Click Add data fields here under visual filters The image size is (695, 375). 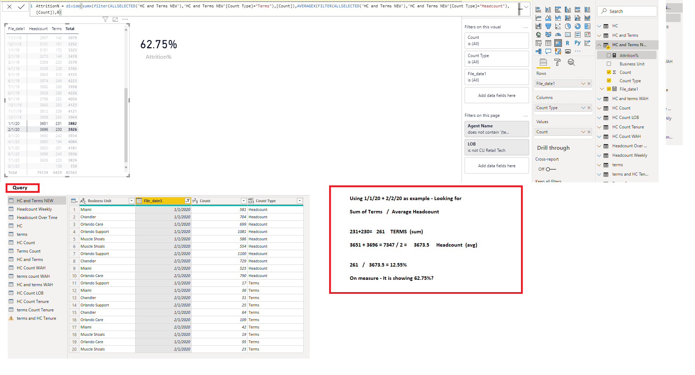click(496, 95)
